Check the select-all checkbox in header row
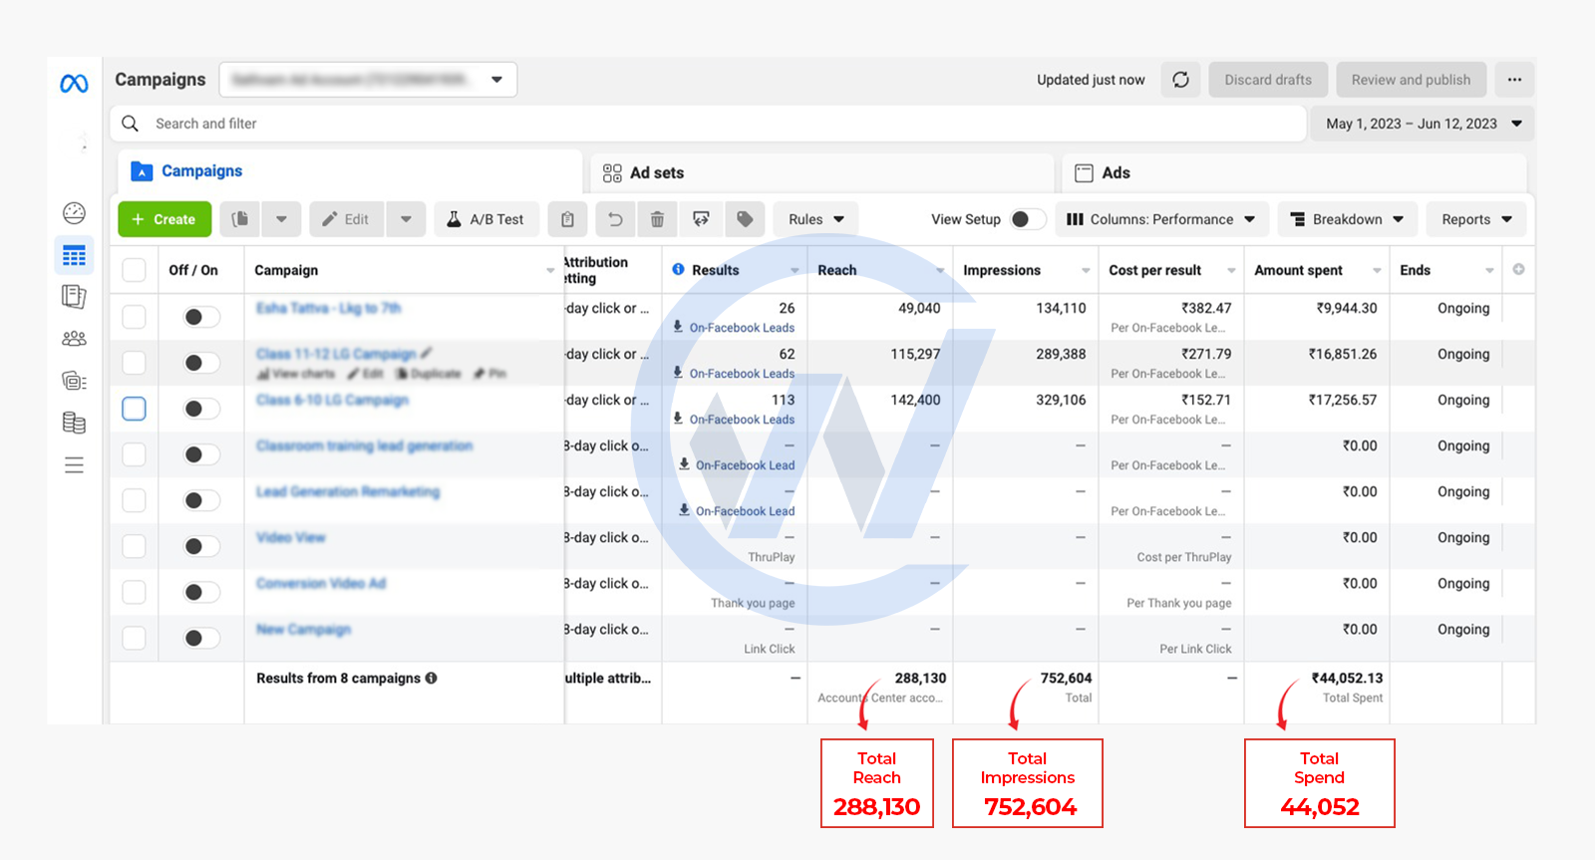The height and width of the screenshot is (860, 1595). point(134,270)
